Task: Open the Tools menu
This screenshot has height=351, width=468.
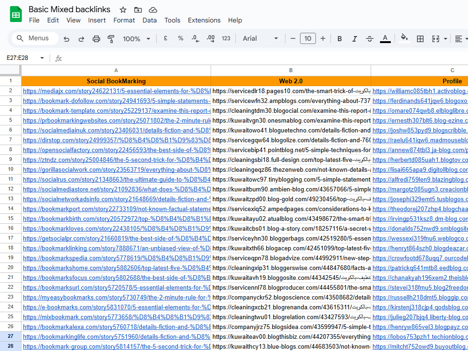Action: point(172,20)
